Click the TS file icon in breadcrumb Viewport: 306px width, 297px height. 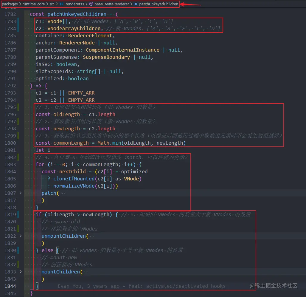pyautogui.click(x=61, y=4)
